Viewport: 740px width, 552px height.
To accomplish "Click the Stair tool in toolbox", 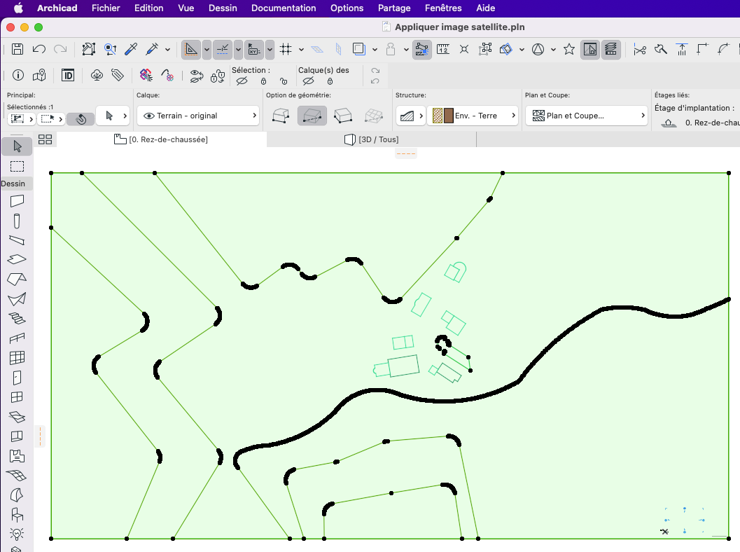I will (17, 318).
